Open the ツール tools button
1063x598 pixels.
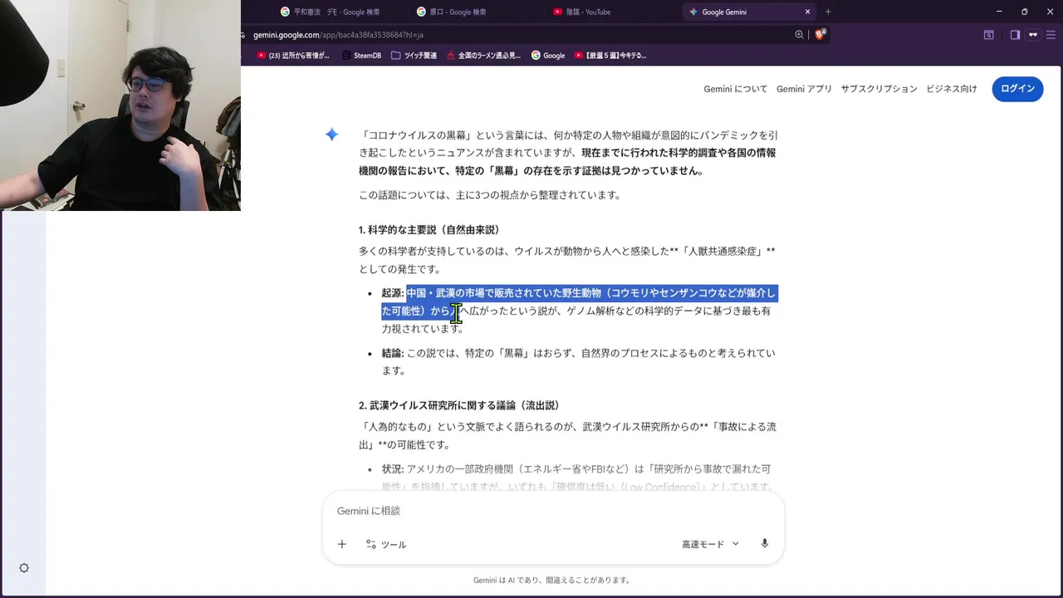tap(386, 544)
